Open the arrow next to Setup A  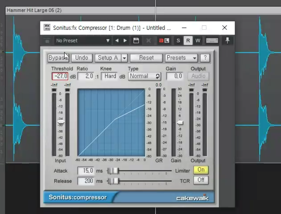click(124, 58)
